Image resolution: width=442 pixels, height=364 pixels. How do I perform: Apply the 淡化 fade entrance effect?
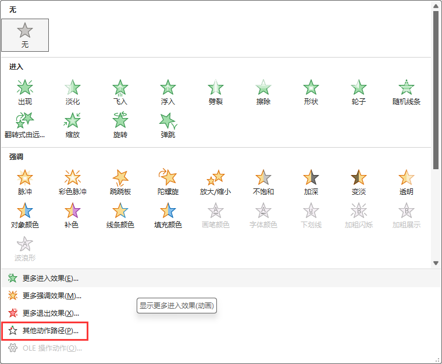(x=73, y=92)
